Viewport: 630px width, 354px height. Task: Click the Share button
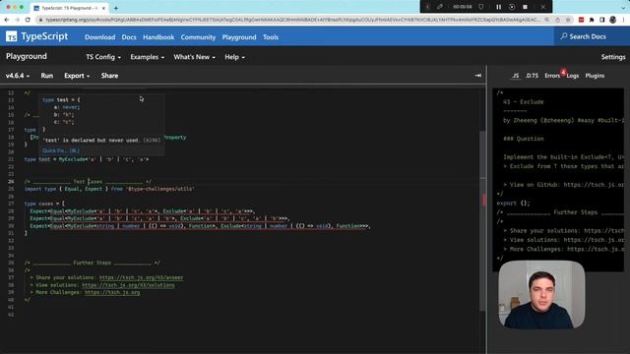109,76
